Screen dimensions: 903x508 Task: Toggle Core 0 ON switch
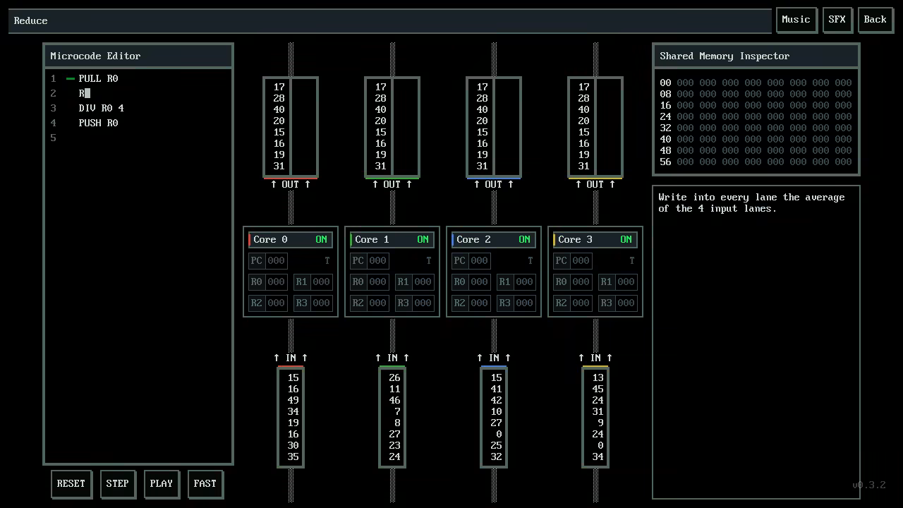pyautogui.click(x=321, y=239)
